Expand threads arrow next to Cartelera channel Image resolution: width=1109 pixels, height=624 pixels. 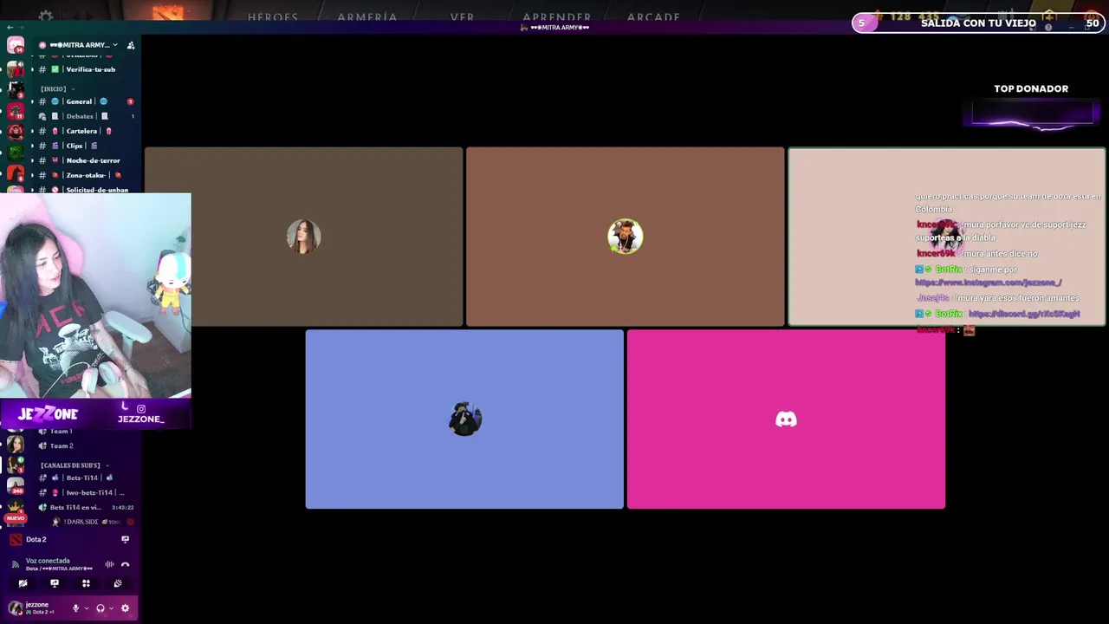[33, 131]
